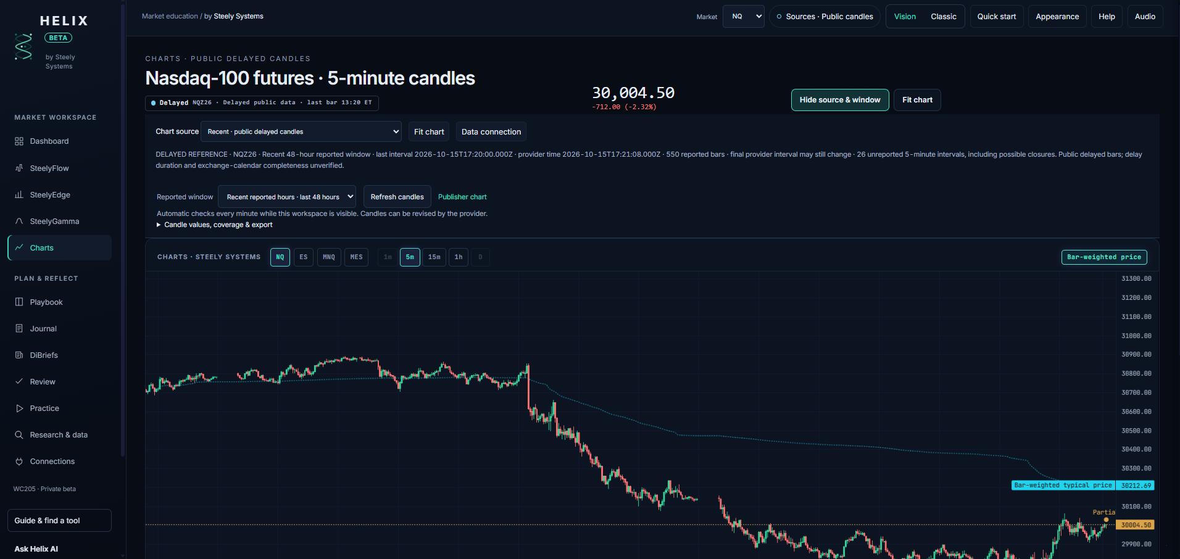Click the 30004.50 price axis label

point(1136,525)
